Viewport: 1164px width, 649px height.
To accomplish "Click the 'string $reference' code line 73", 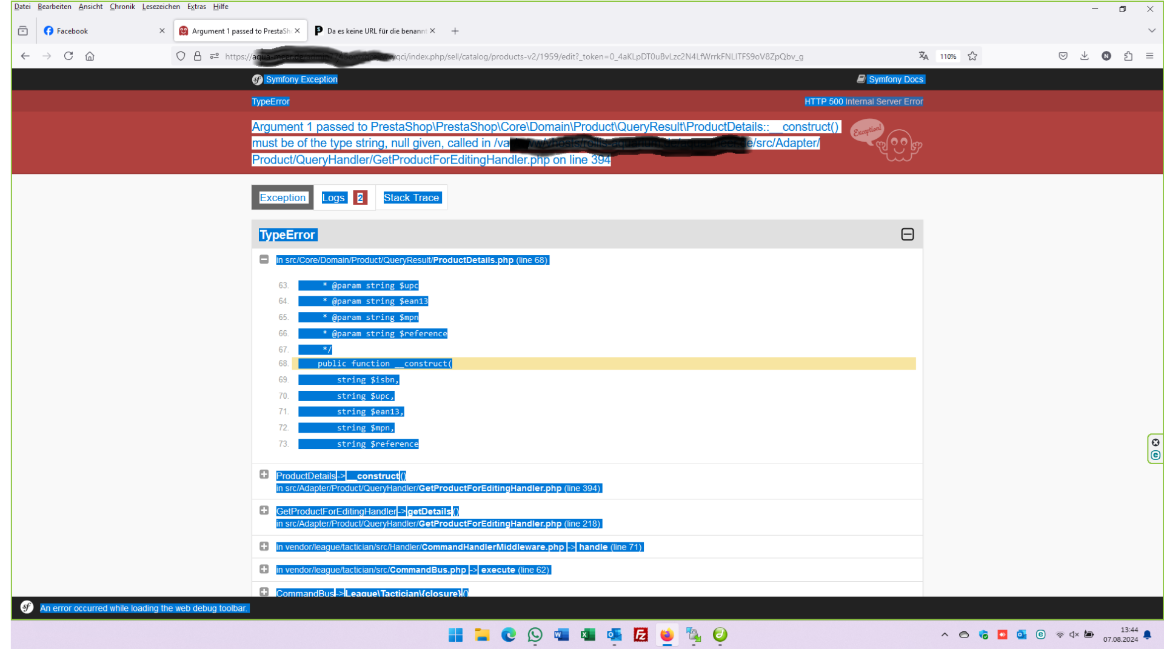I will pos(378,444).
